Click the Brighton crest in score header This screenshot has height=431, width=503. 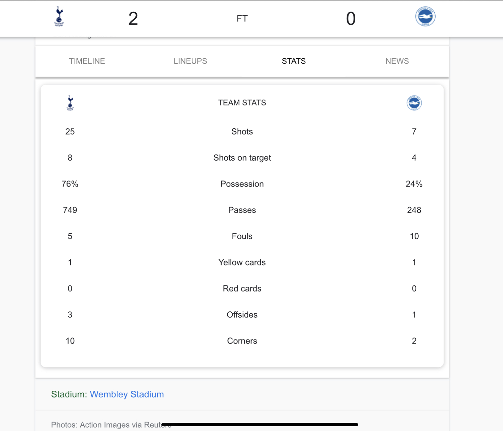425,17
